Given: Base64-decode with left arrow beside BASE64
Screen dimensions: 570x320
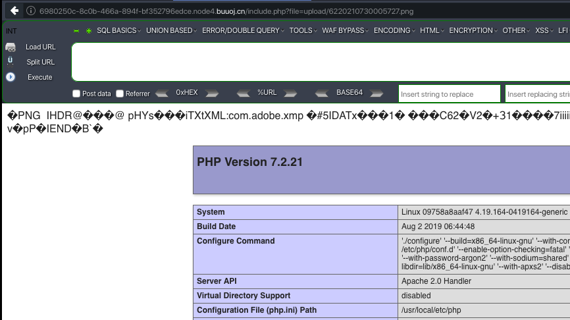Looking at the screenshot, I should click(322, 93).
